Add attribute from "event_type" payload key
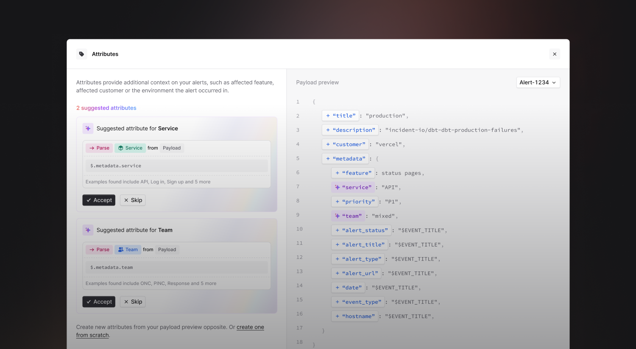The image size is (636, 349). [x=358, y=302]
